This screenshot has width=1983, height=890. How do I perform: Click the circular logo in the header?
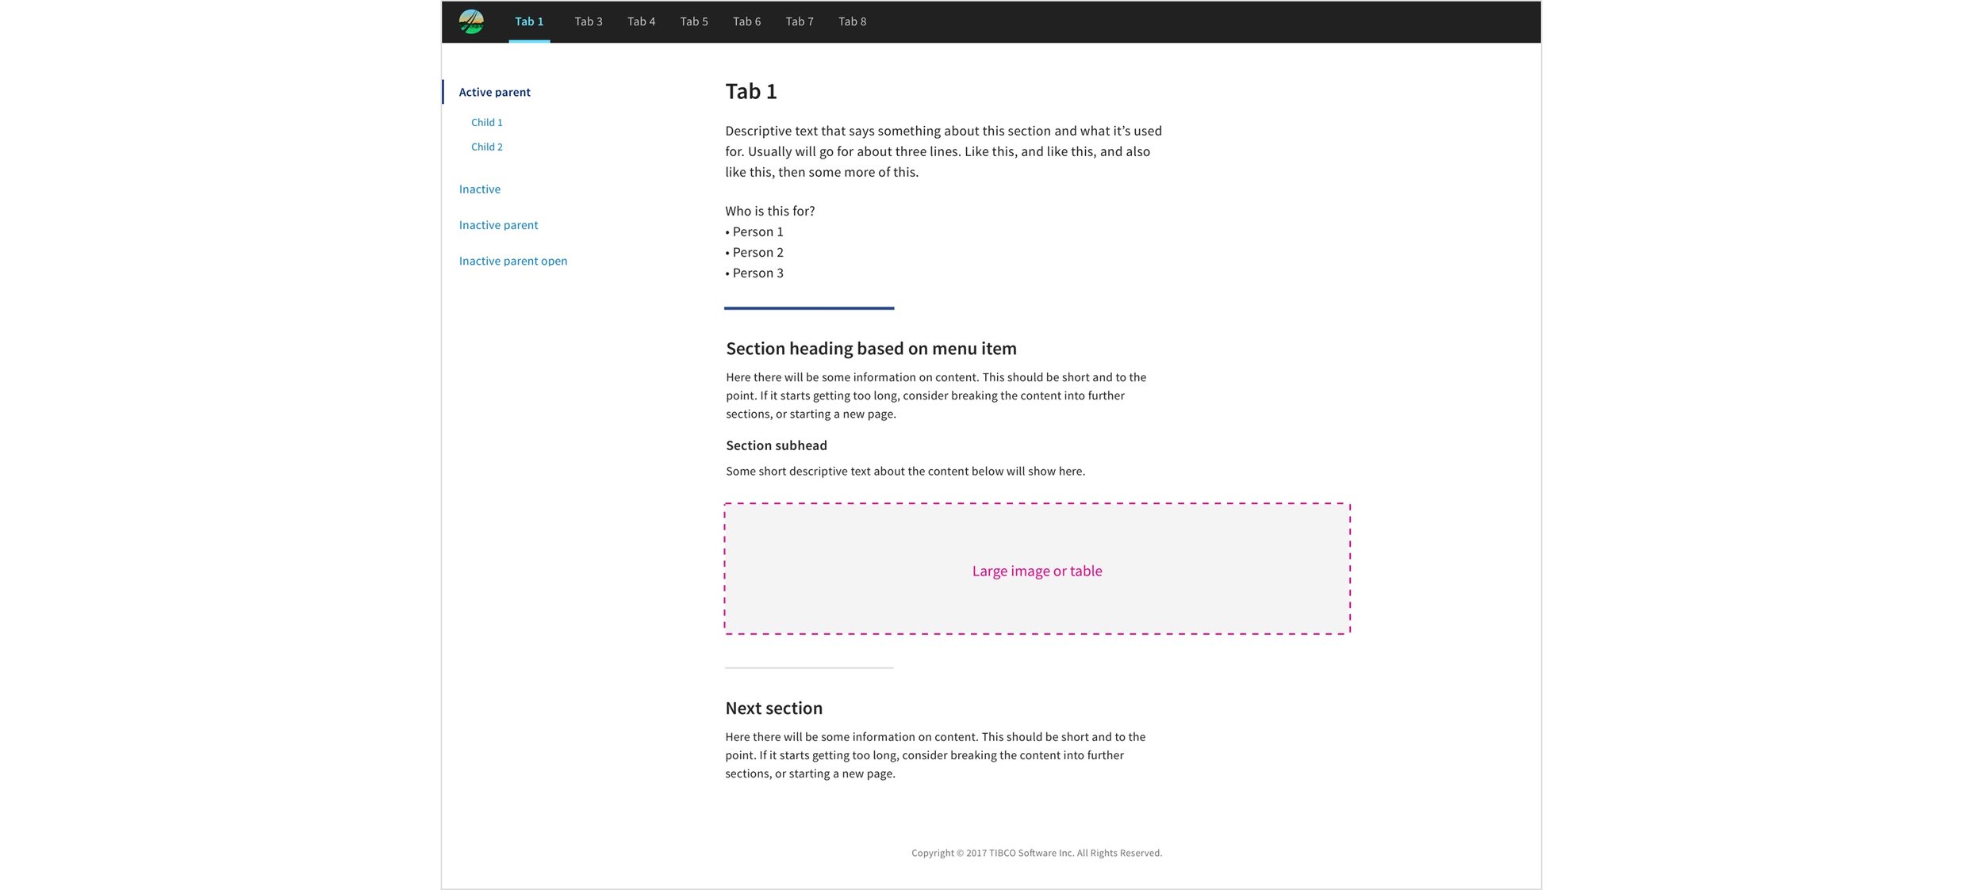pyautogui.click(x=471, y=21)
